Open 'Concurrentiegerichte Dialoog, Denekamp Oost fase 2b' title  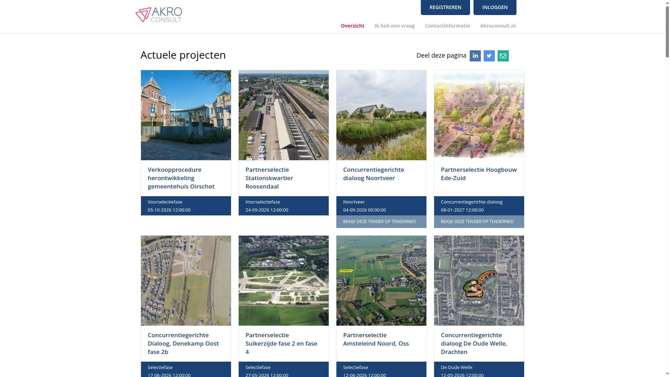(x=183, y=343)
